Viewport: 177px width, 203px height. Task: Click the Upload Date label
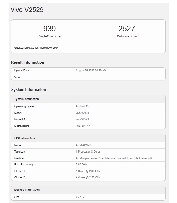pos(22,71)
